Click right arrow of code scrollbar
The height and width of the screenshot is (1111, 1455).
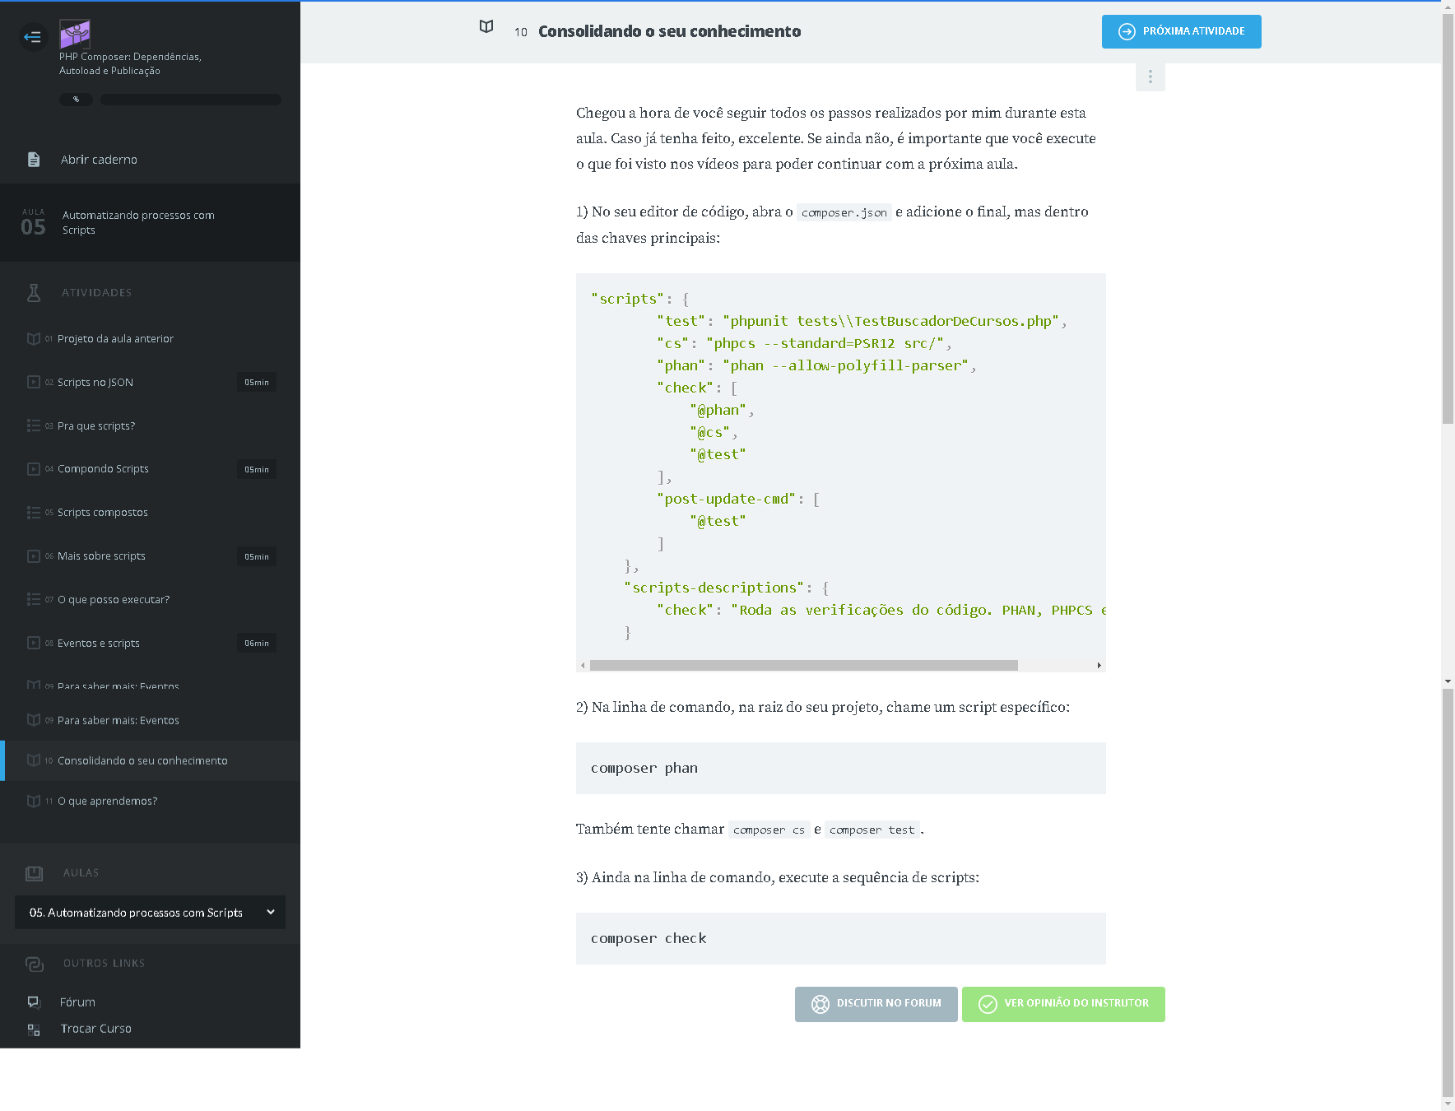click(1099, 666)
